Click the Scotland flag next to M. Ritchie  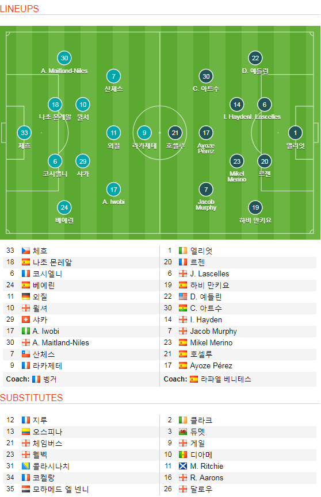point(183,466)
